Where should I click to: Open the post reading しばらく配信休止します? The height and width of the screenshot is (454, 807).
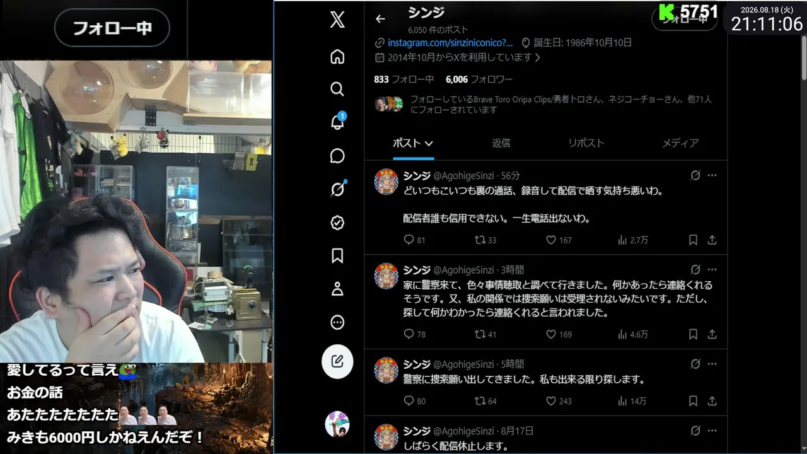(456, 446)
